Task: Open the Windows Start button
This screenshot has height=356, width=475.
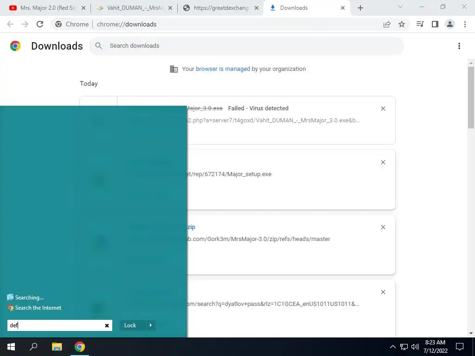Action: [11, 347]
